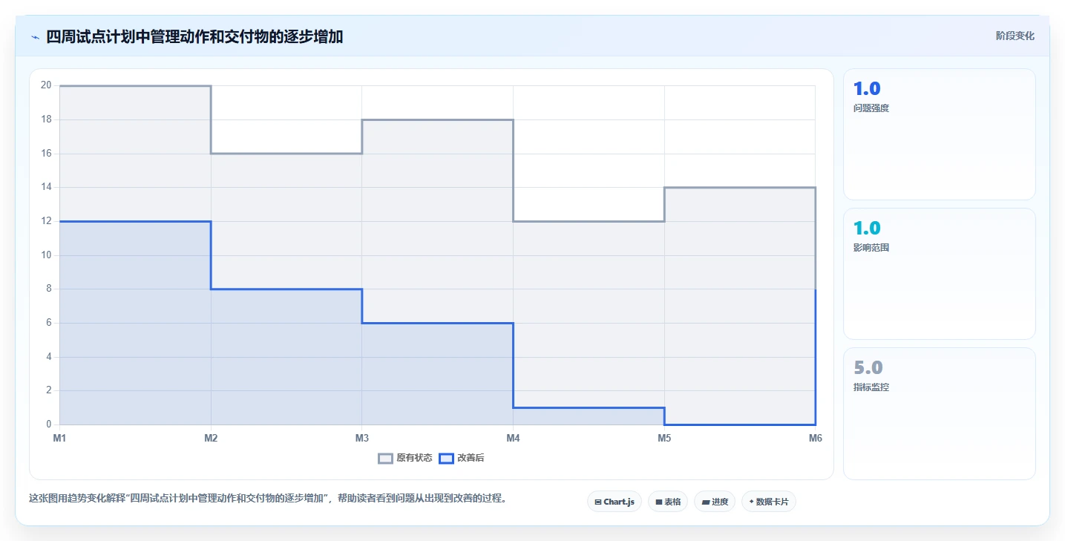
Task: Click the M2 x-axis label
Action: pyautogui.click(x=211, y=438)
